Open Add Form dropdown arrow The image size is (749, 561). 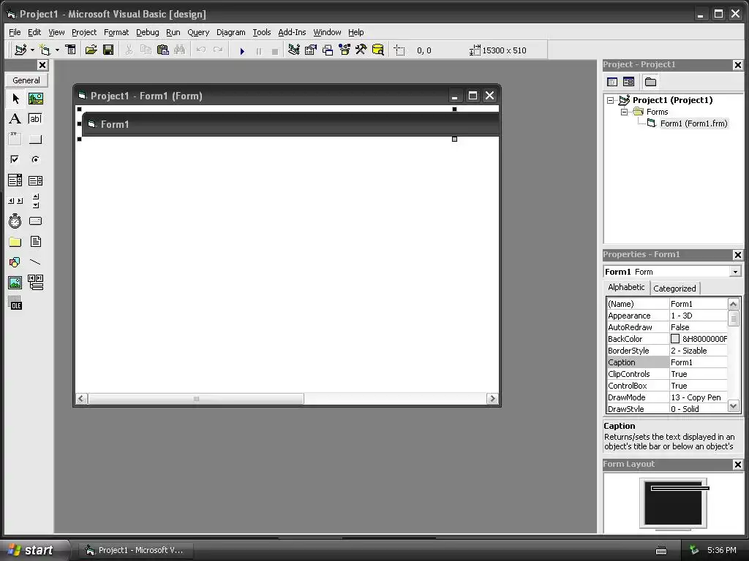57,50
